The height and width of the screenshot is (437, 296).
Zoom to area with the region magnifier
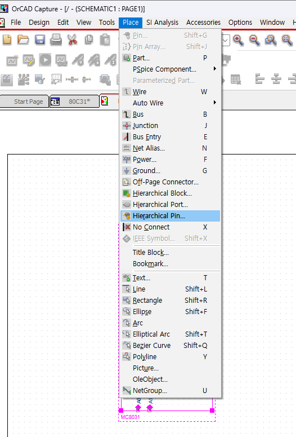coord(271,40)
